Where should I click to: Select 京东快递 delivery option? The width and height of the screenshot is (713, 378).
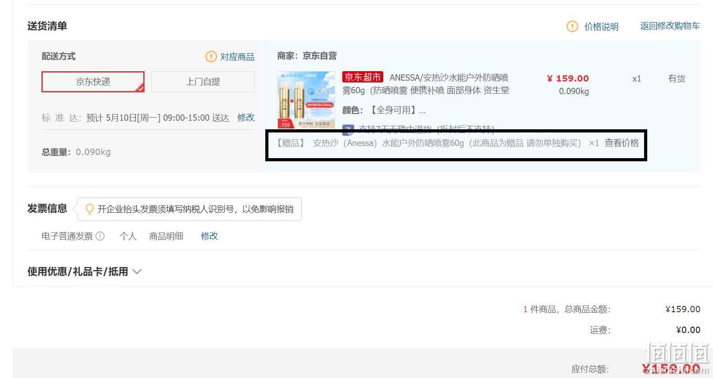click(93, 82)
